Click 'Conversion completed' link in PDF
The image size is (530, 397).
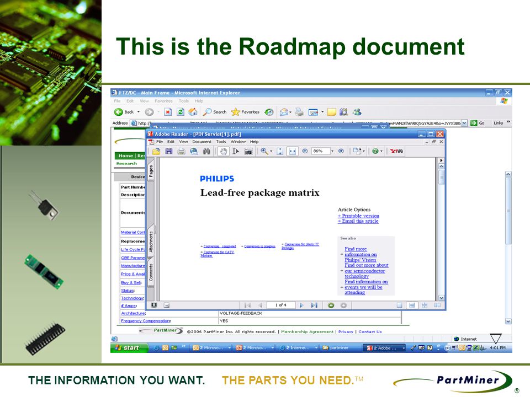pyautogui.click(x=220, y=246)
